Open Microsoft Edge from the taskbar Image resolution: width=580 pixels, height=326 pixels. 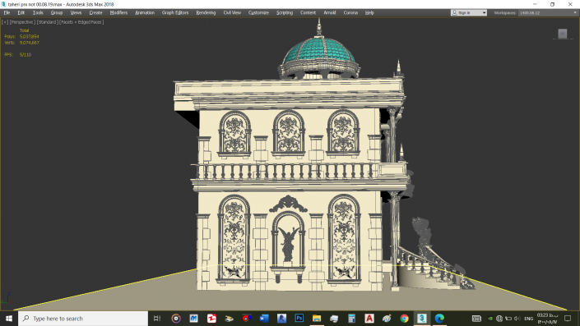coord(439,319)
